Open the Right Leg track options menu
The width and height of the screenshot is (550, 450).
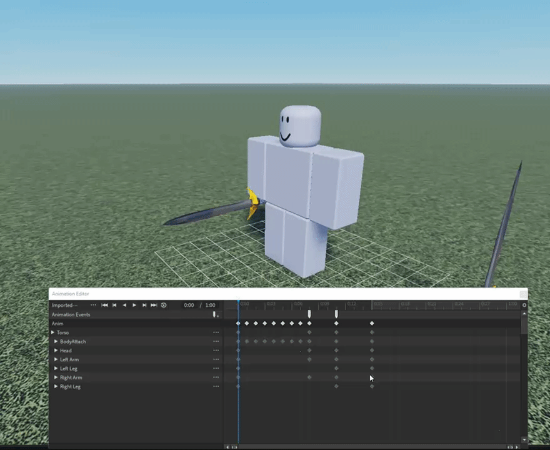pos(216,386)
